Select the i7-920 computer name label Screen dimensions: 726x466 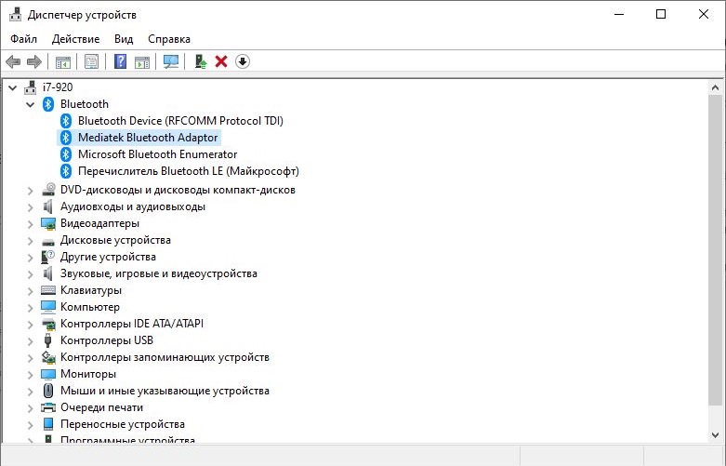pos(58,87)
